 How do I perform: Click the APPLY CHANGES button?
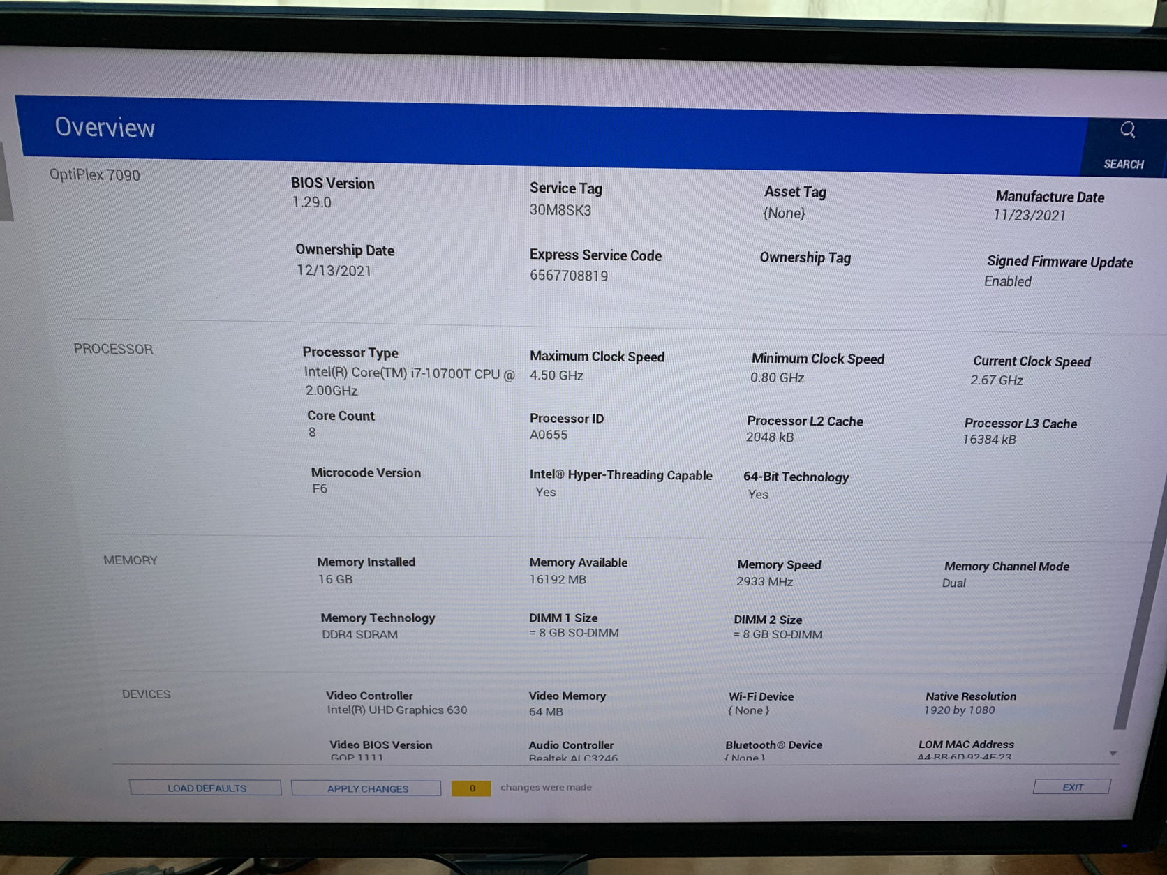(x=367, y=788)
